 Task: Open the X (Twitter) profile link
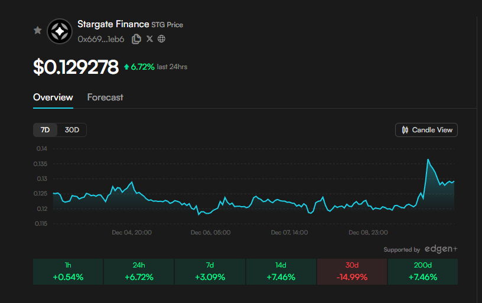pos(149,39)
